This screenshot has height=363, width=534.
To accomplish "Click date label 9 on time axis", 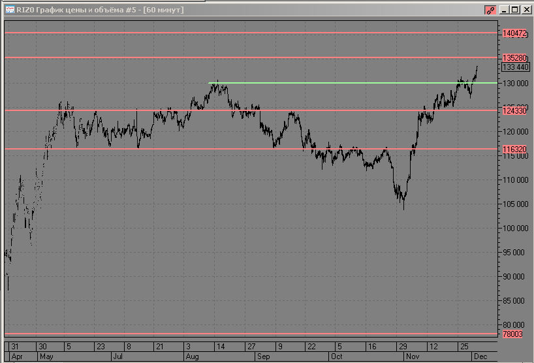I will [280, 347].
